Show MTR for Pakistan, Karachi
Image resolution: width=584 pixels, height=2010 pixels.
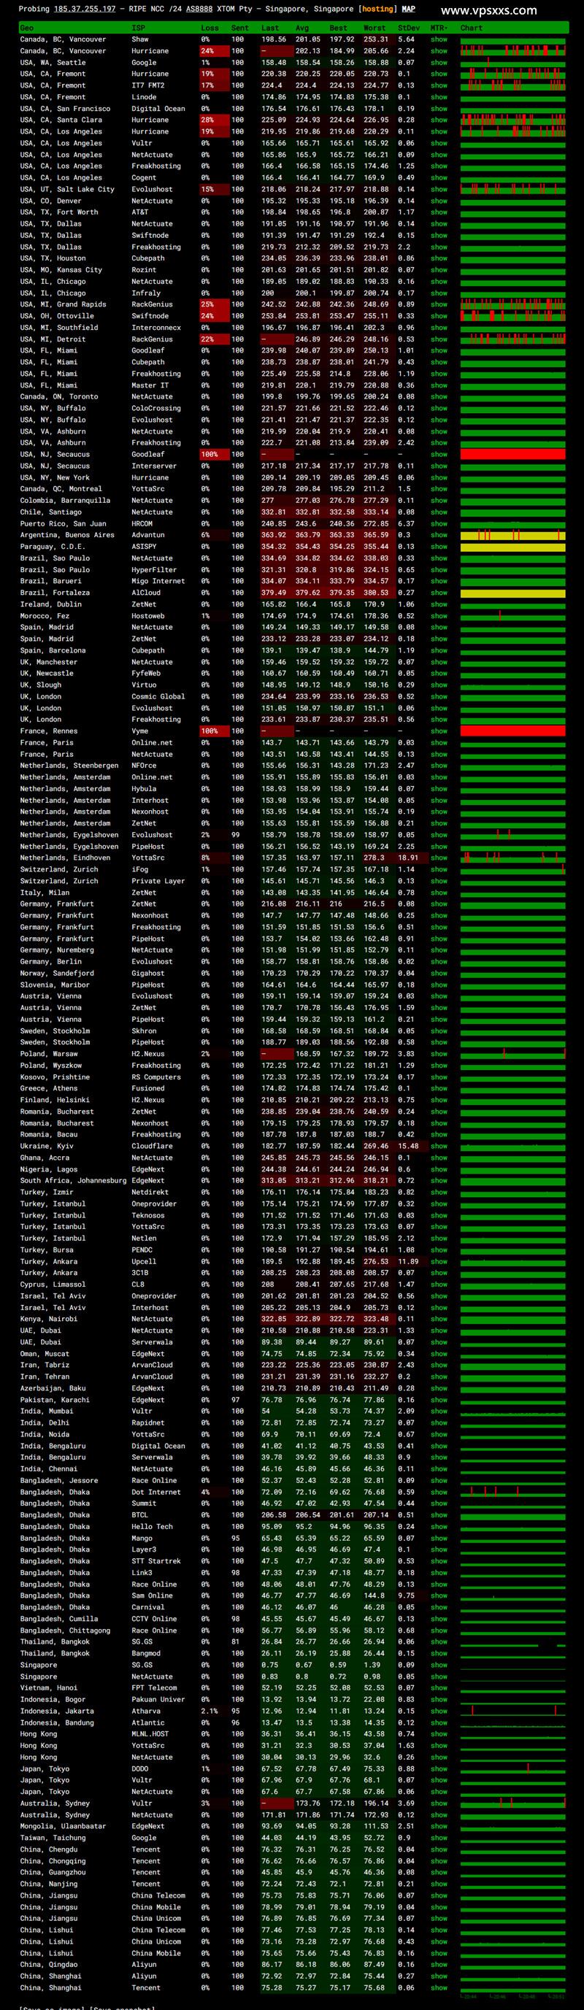(439, 1400)
